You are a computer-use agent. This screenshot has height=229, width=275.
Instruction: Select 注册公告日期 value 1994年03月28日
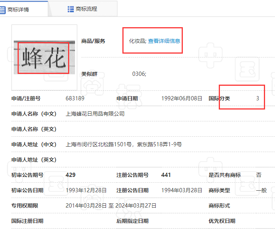(182, 190)
